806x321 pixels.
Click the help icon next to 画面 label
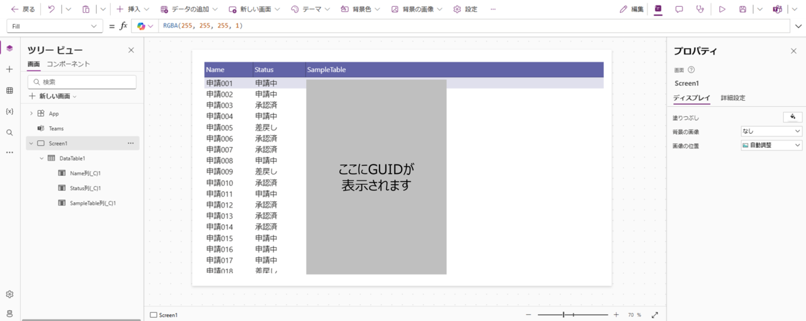(x=691, y=69)
